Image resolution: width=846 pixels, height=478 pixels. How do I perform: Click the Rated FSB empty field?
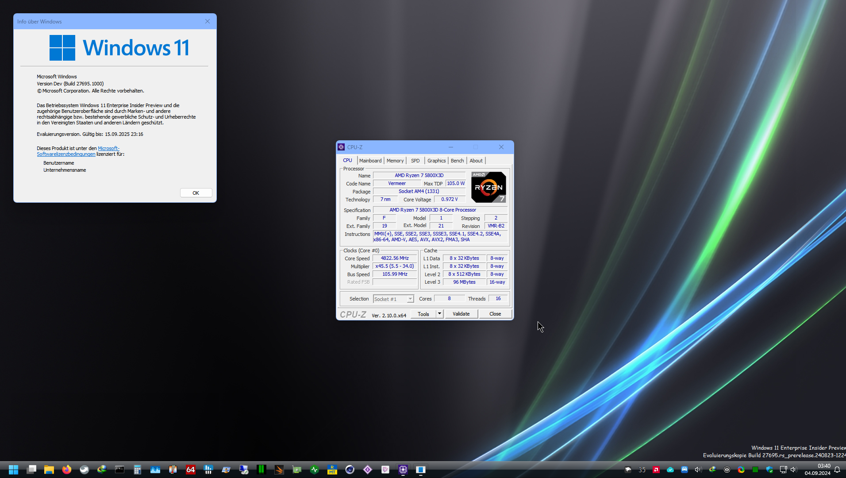395,282
